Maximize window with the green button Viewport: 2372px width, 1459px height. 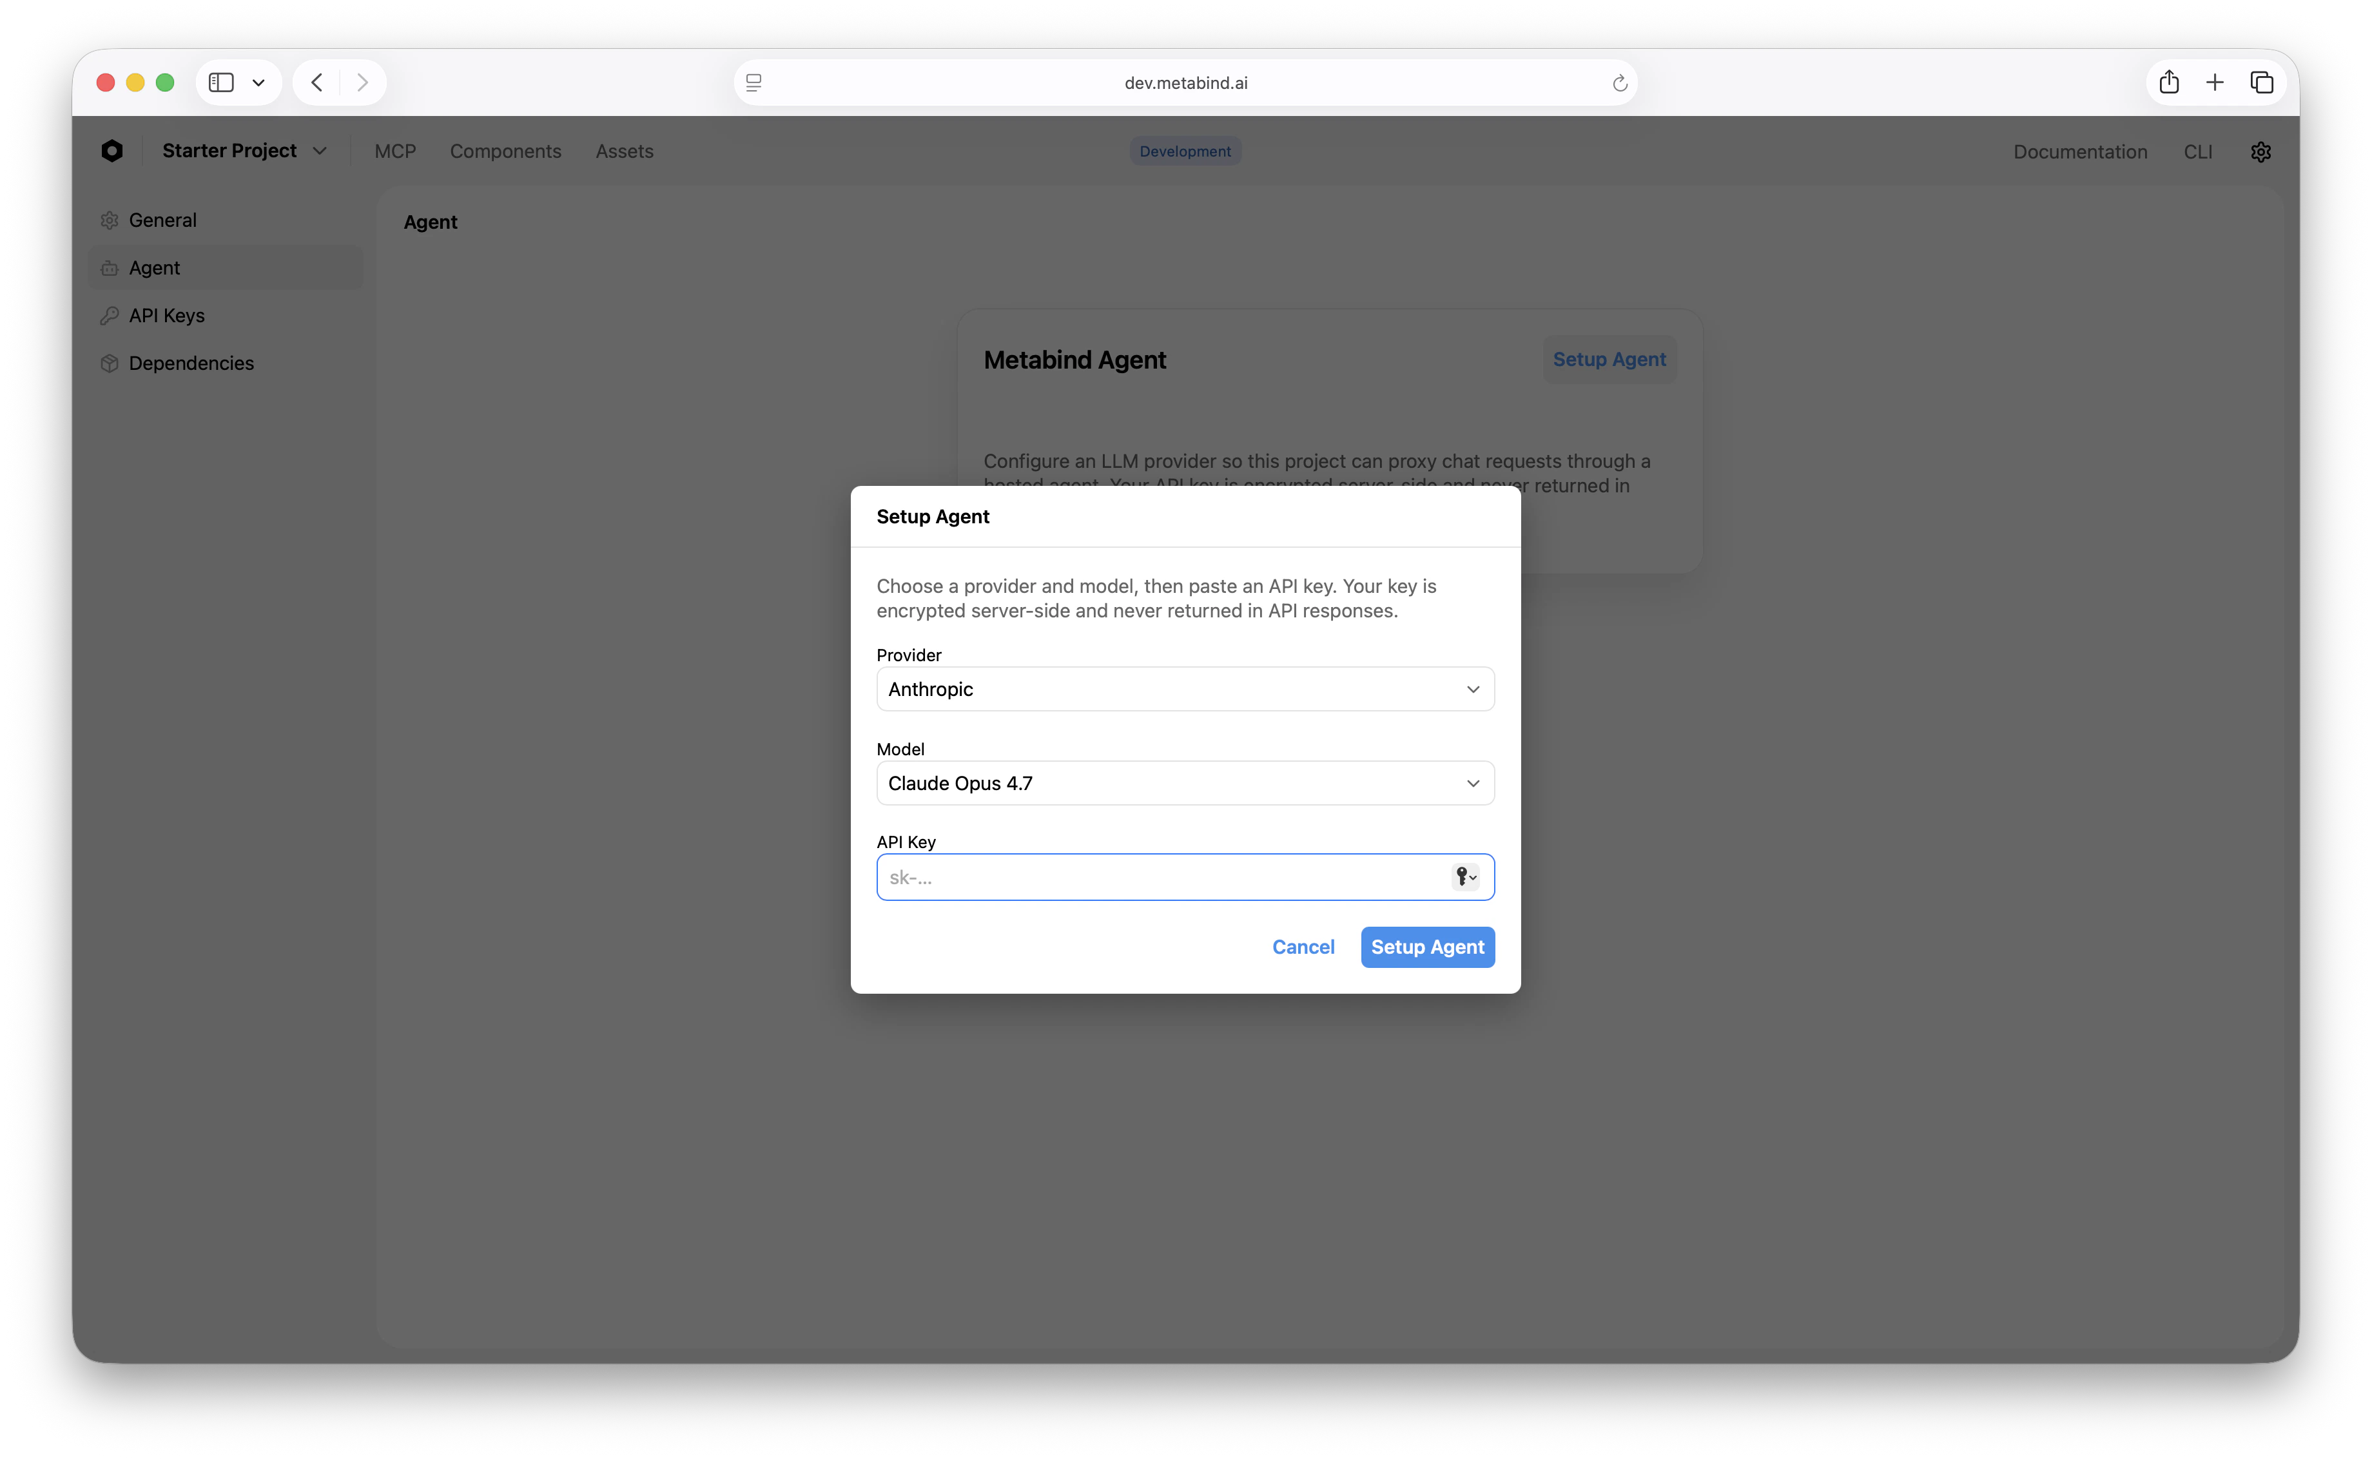[165, 83]
